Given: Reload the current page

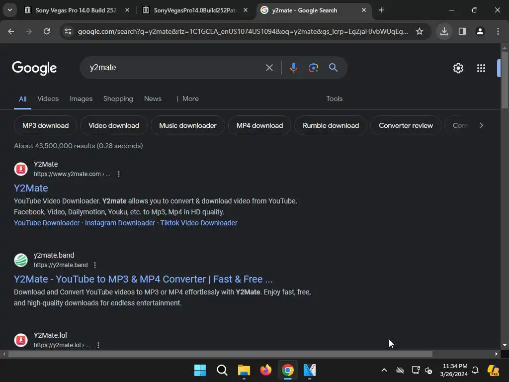Looking at the screenshot, I should [x=47, y=31].
